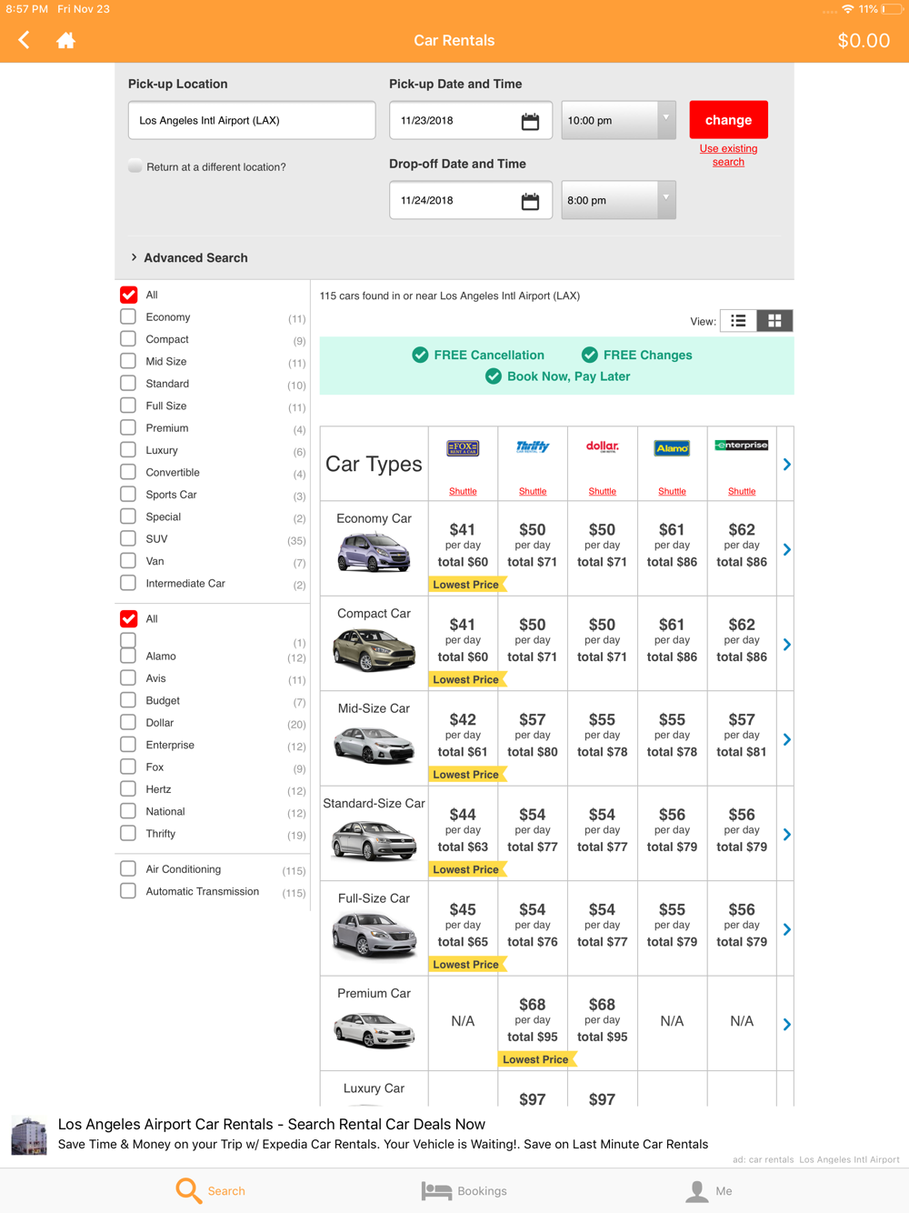Check the Compact filter
This screenshot has height=1213, width=909.
point(128,339)
